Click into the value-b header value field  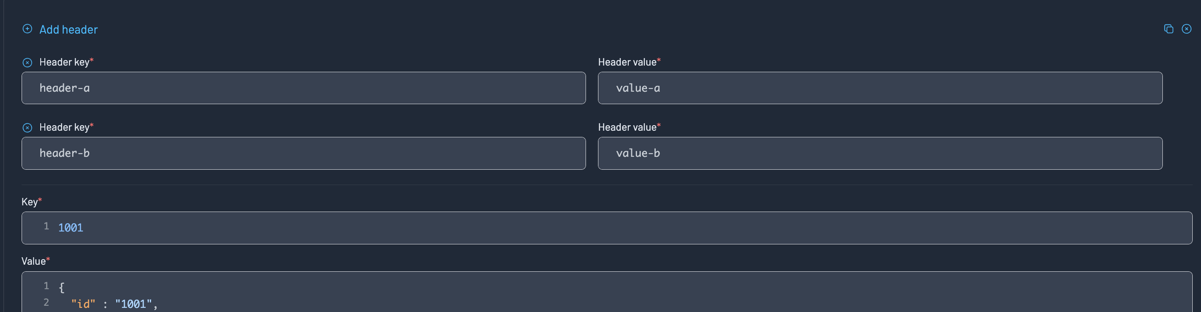(880, 154)
